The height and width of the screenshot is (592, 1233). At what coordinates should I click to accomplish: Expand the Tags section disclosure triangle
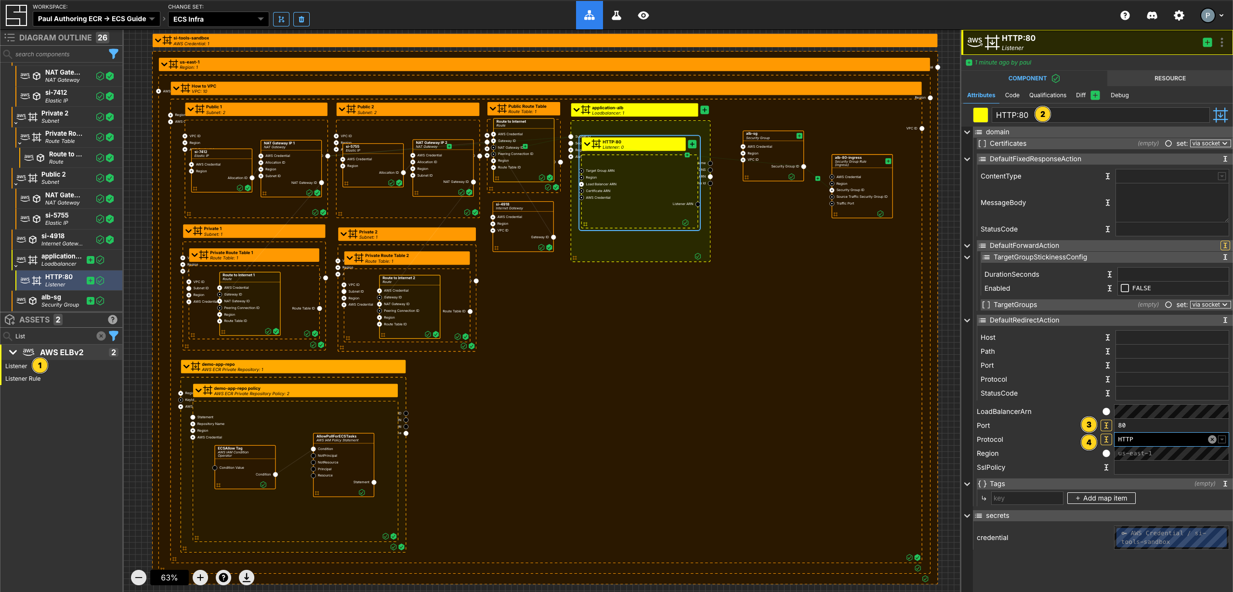click(x=969, y=484)
